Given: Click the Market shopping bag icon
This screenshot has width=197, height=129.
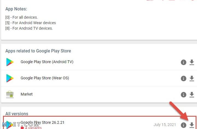Looking at the screenshot, I should coord(10,94).
